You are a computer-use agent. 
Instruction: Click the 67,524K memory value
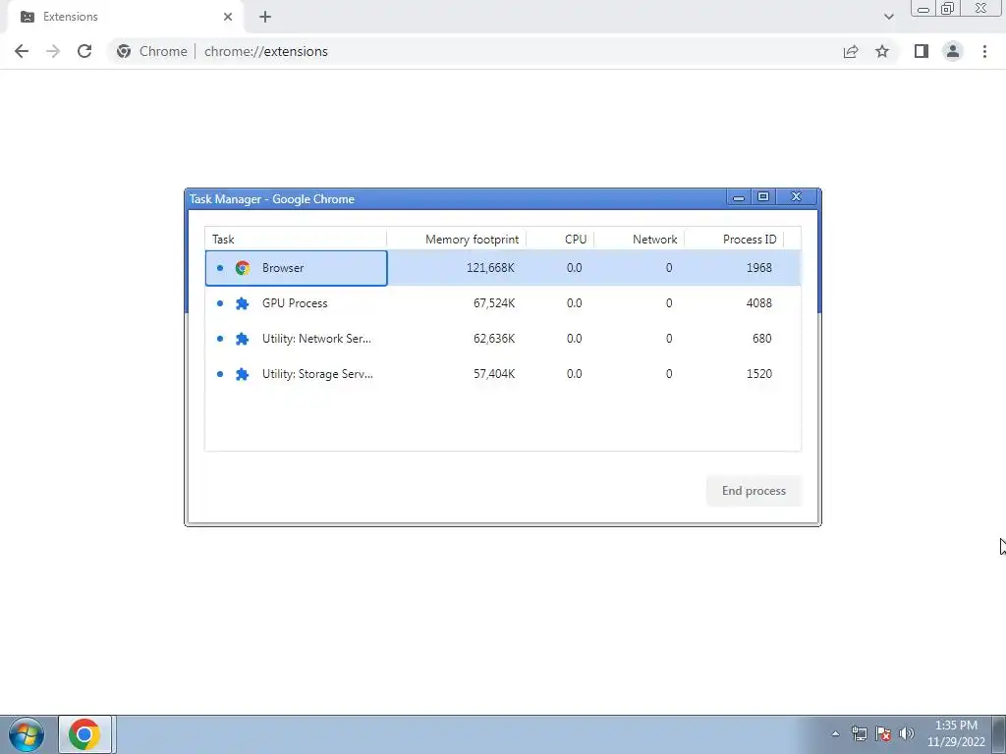(x=494, y=303)
